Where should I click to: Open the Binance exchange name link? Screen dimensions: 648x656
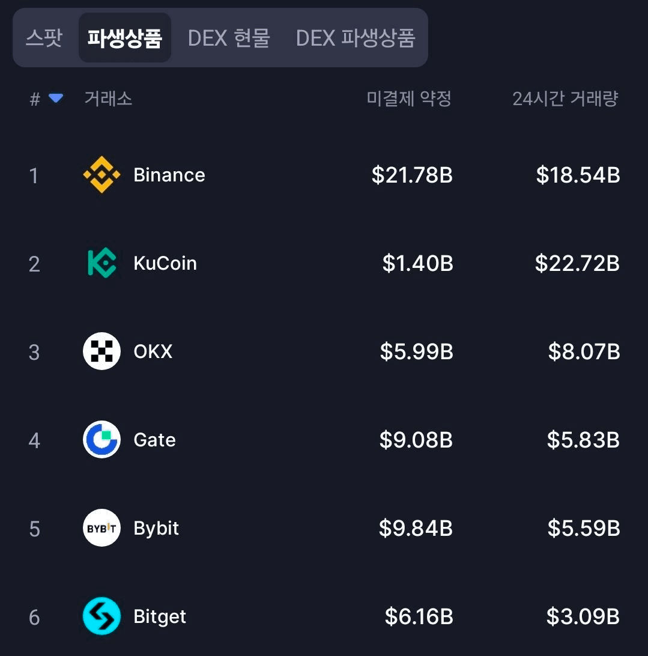coord(169,175)
